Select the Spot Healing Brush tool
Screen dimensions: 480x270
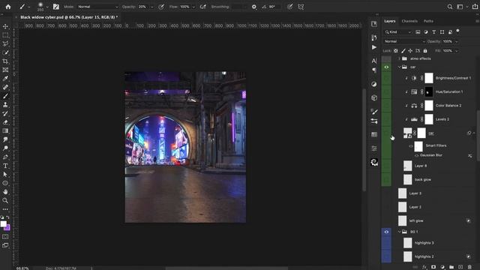[x=5, y=87]
